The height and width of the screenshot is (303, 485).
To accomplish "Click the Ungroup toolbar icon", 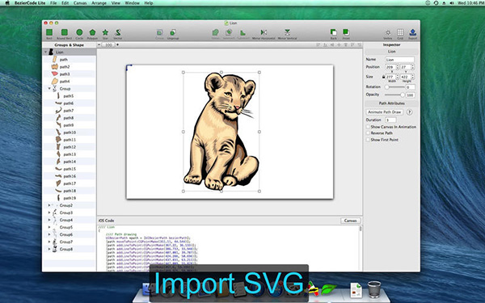I will [x=173, y=32].
